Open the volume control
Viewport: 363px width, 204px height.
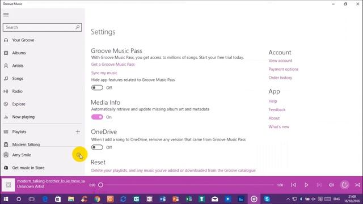click(x=331, y=185)
